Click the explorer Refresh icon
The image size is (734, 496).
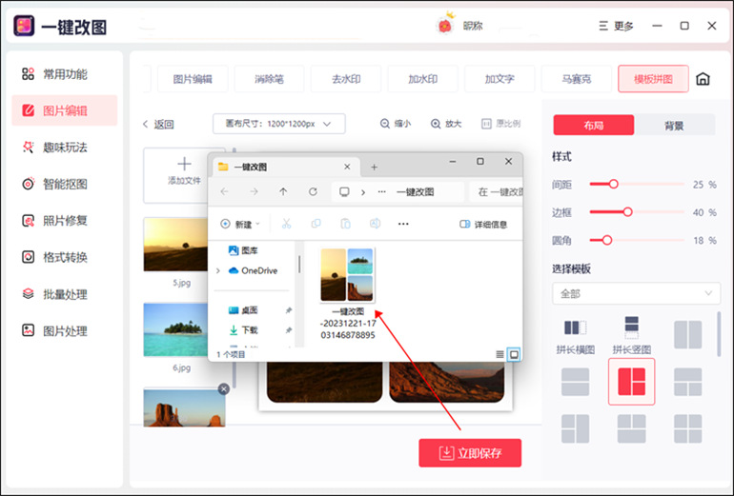coord(313,191)
